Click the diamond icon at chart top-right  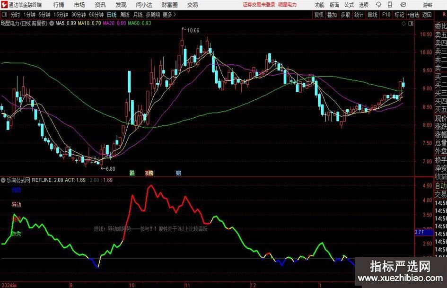[x=403, y=24]
